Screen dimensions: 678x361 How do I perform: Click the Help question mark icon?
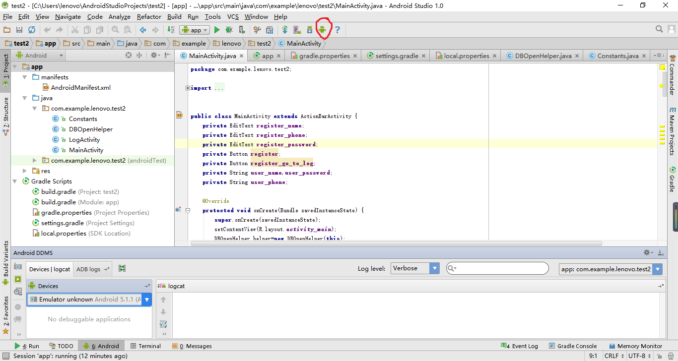click(338, 30)
